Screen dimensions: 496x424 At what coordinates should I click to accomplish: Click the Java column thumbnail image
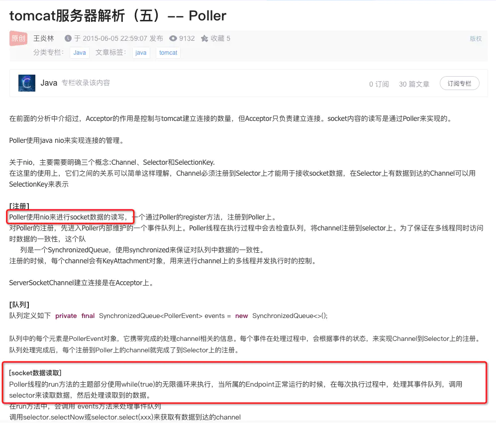pos(27,83)
